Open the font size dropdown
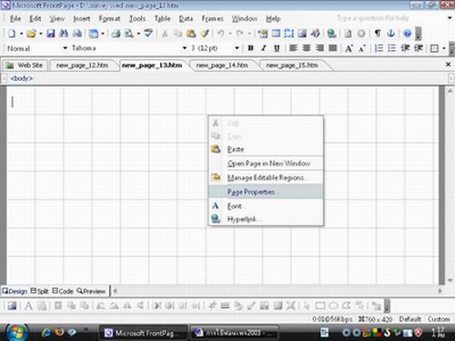The image size is (455, 341). 237,48
